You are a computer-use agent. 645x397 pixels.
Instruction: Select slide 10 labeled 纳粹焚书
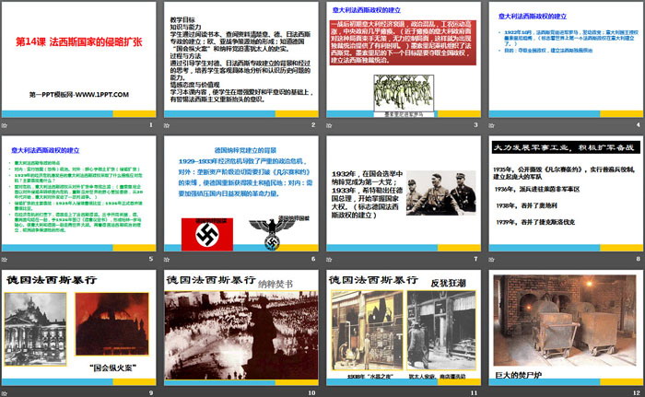point(241,328)
